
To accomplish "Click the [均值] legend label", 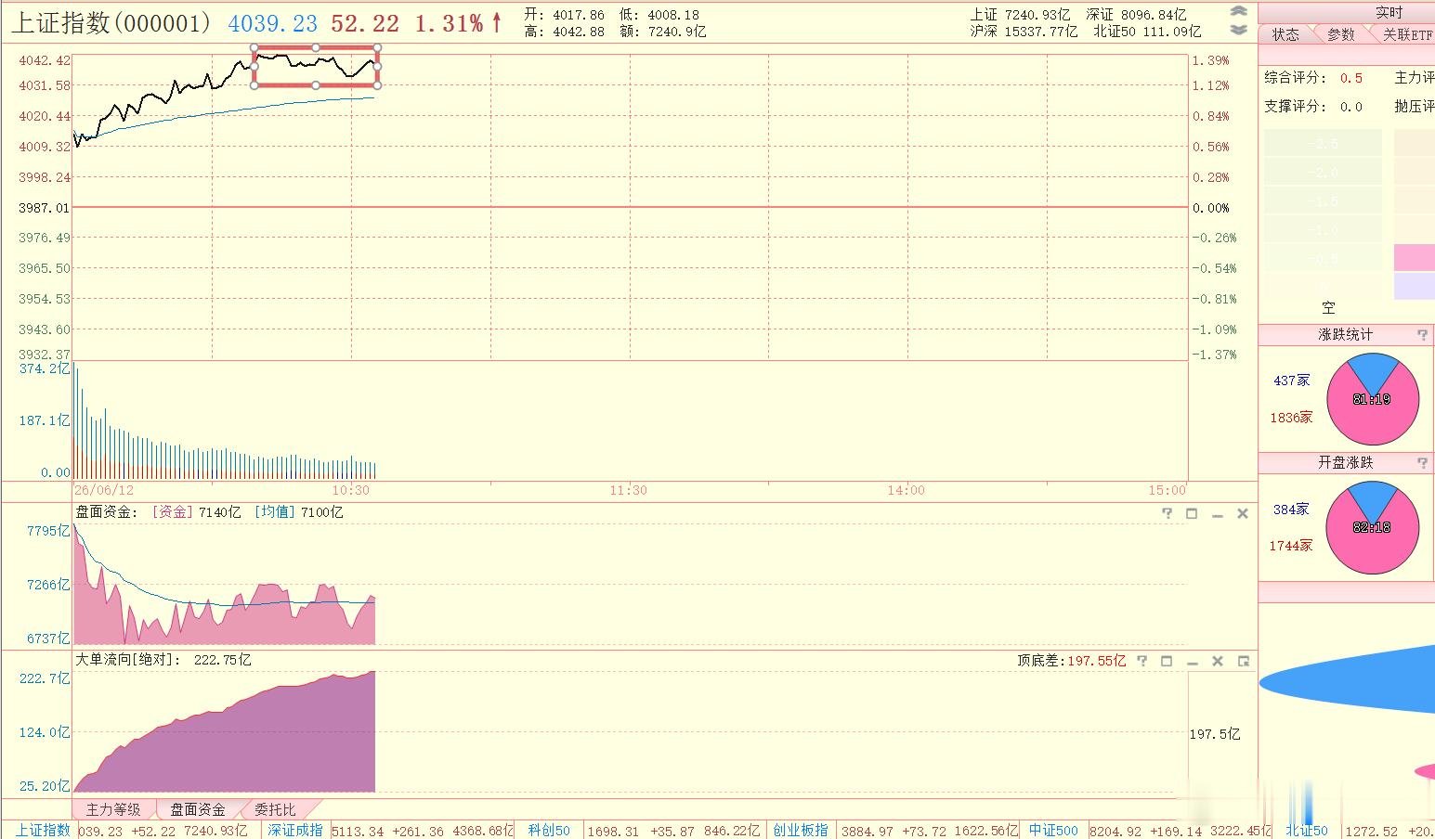I will 274,512.
